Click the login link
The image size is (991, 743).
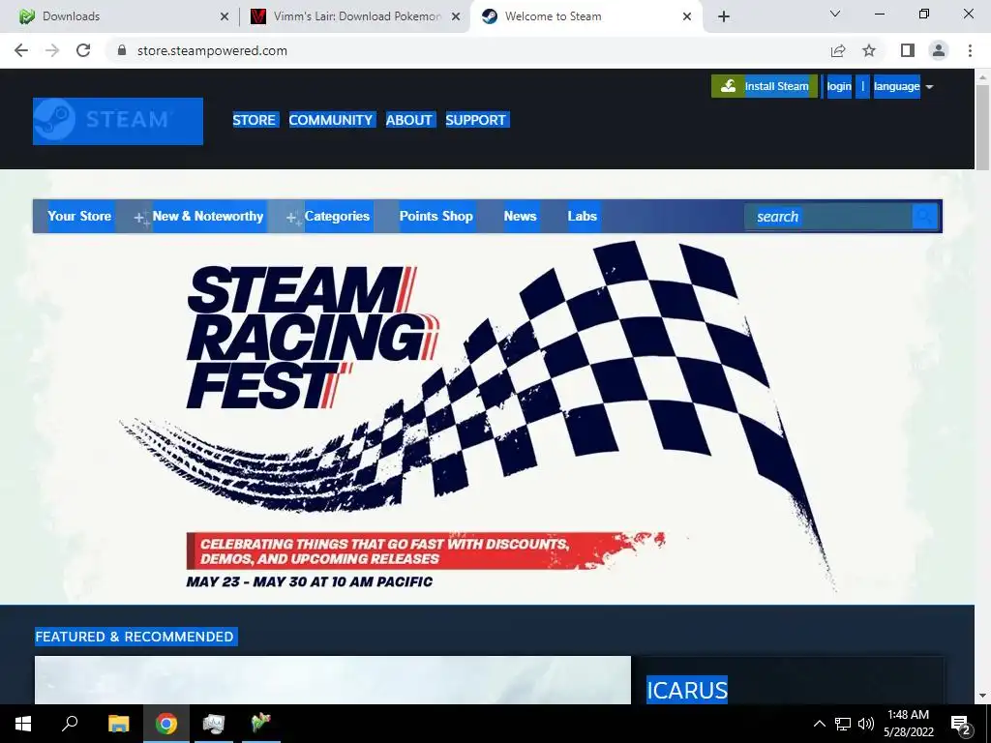[839, 86]
